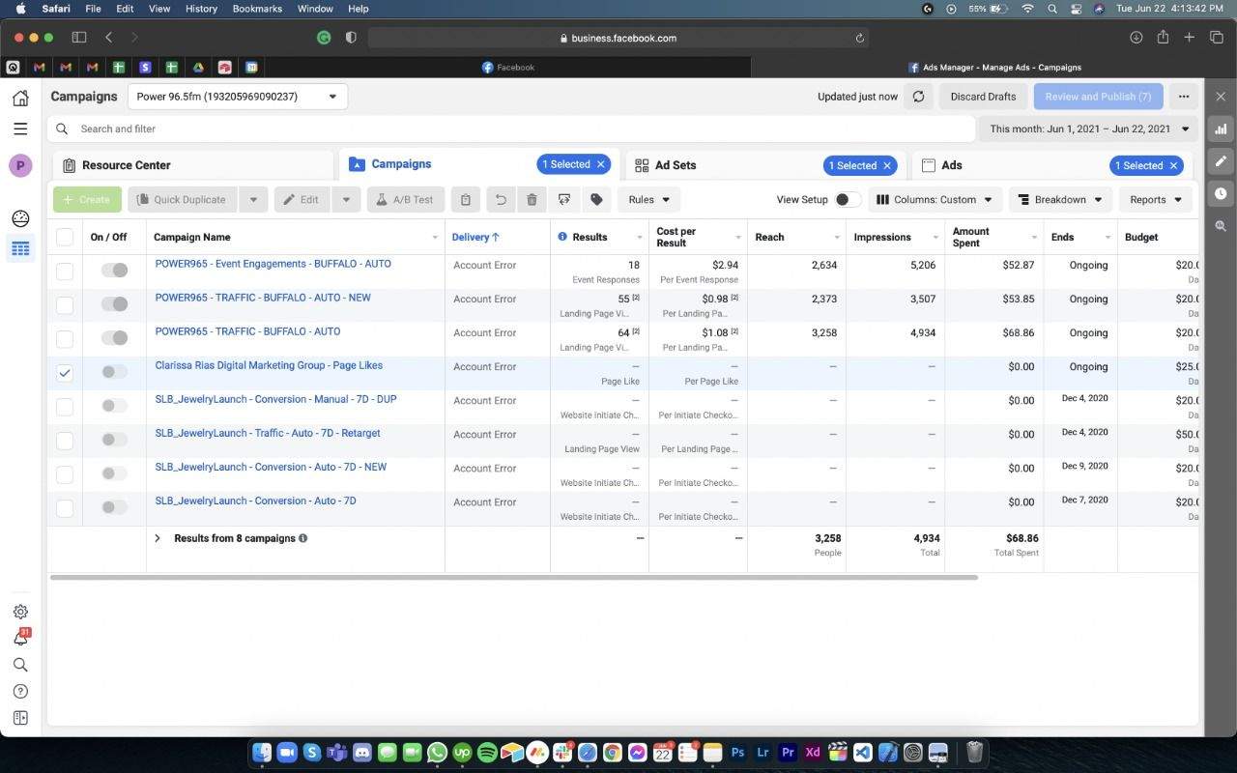Open the Breakdown dropdown
The image size is (1237, 773).
coord(1060,200)
